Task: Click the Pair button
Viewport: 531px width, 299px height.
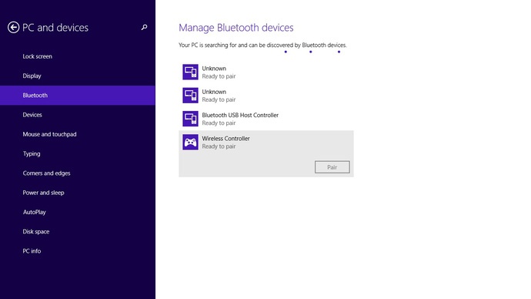Action: (x=332, y=167)
